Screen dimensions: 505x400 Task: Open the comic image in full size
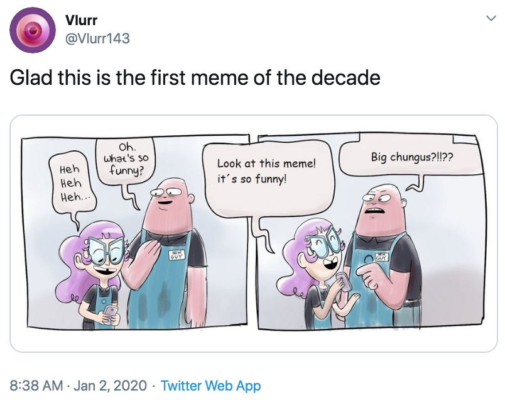point(251,226)
